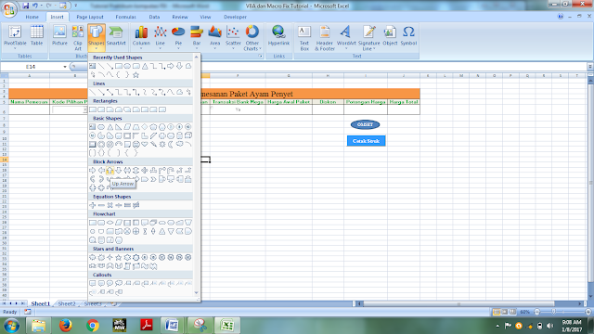594x334 pixels.
Task: Insert a PivotTable from the ribbon
Action: 15,37
